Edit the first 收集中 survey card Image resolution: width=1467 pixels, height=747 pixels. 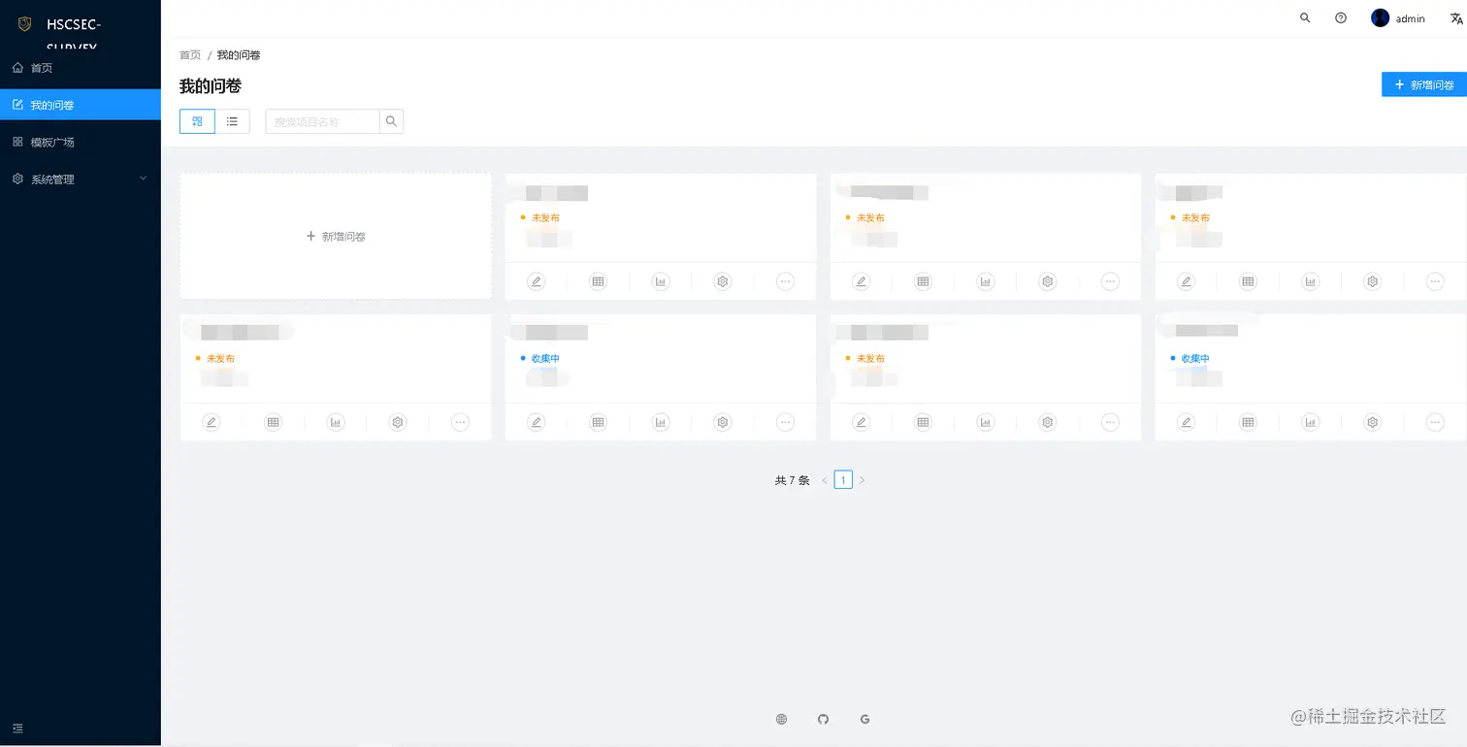click(x=536, y=422)
